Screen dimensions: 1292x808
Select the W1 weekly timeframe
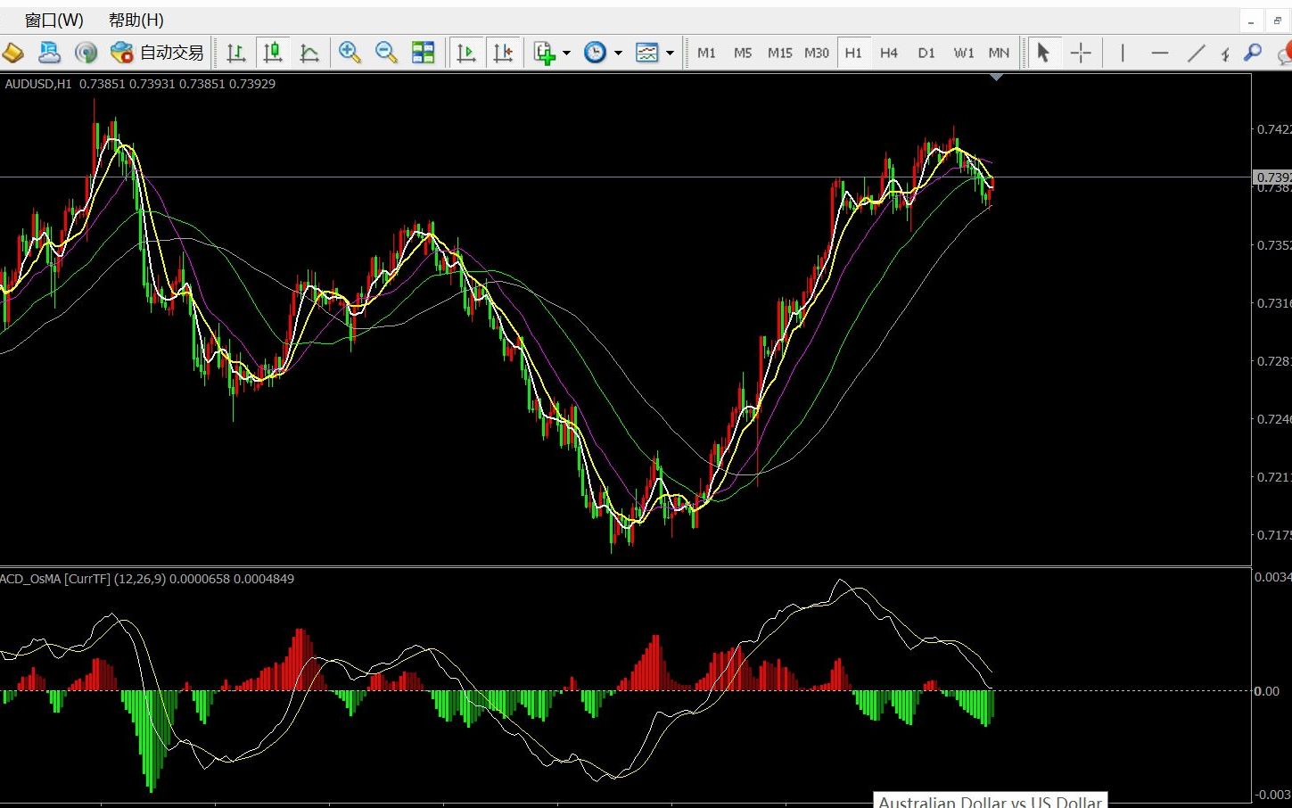click(x=964, y=53)
